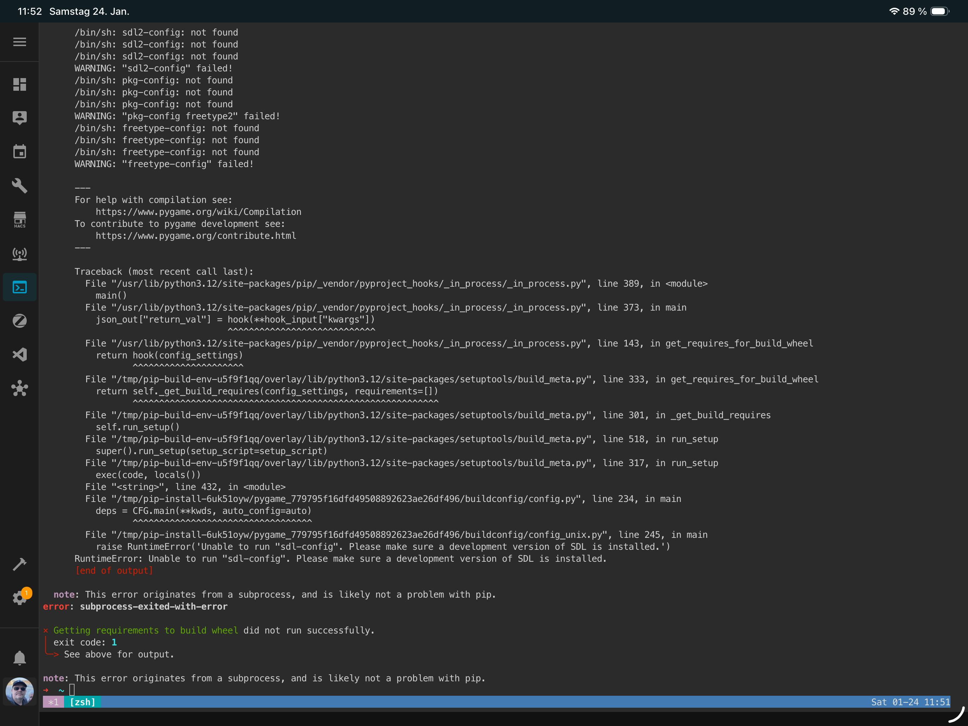Select the Terminal sidebar icon
Image resolution: width=968 pixels, height=726 pixels.
coord(19,287)
